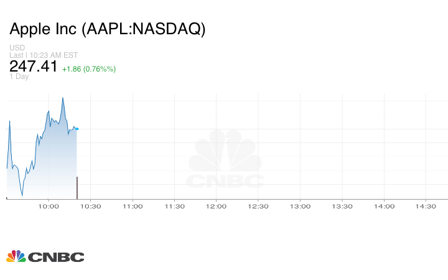
Task: Click the faded CNBC watermark on the chart
Action: coord(225,161)
